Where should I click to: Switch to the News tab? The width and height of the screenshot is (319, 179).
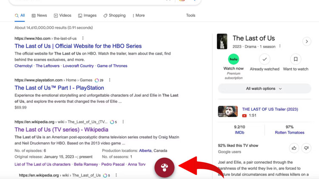(39, 15)
